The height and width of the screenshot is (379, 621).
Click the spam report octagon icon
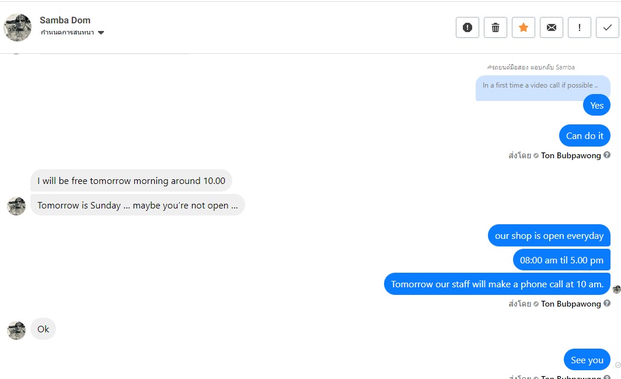pyautogui.click(x=467, y=27)
